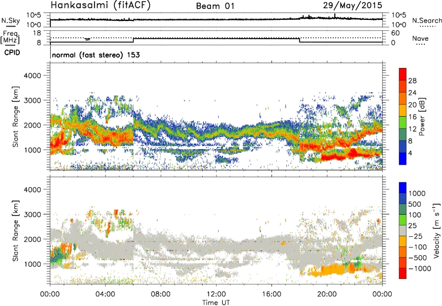Screen dimensions: 442x306
Task: Click the 16 tick on Power color bar
Action: point(412,117)
